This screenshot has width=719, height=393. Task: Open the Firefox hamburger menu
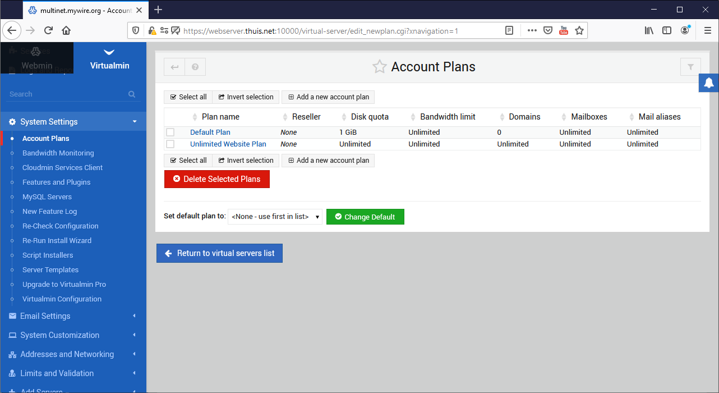click(x=707, y=30)
